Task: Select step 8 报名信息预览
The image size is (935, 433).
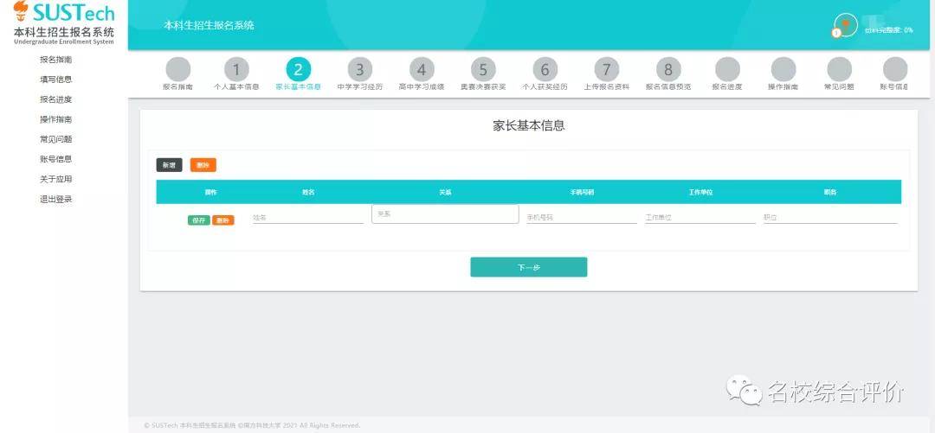Action: coord(667,70)
